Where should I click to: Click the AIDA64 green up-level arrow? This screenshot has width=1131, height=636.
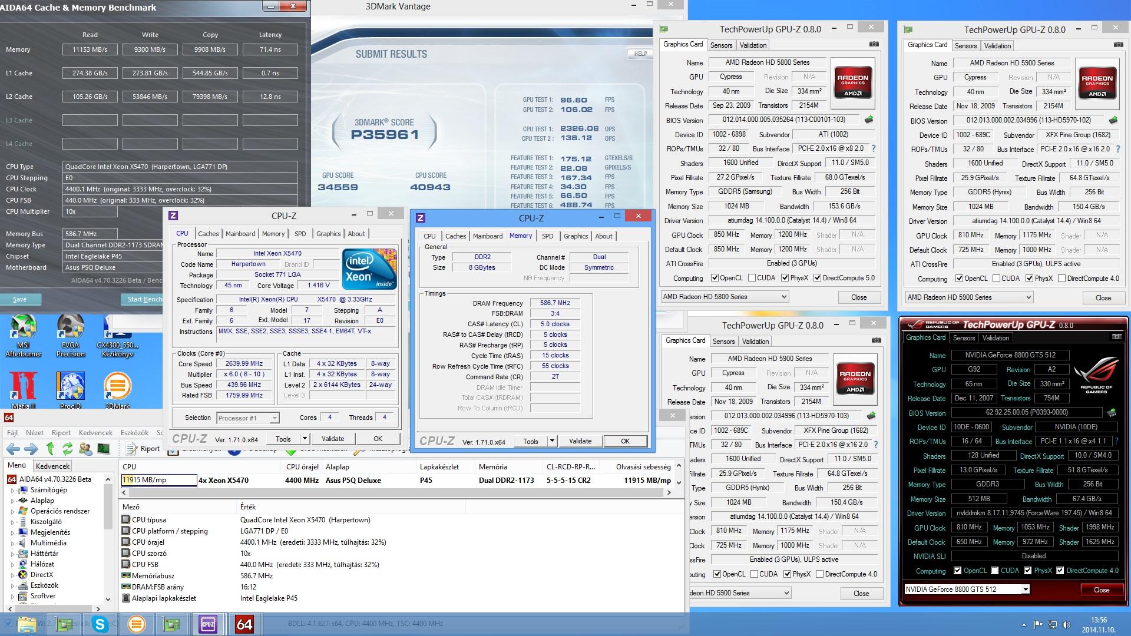coord(50,449)
